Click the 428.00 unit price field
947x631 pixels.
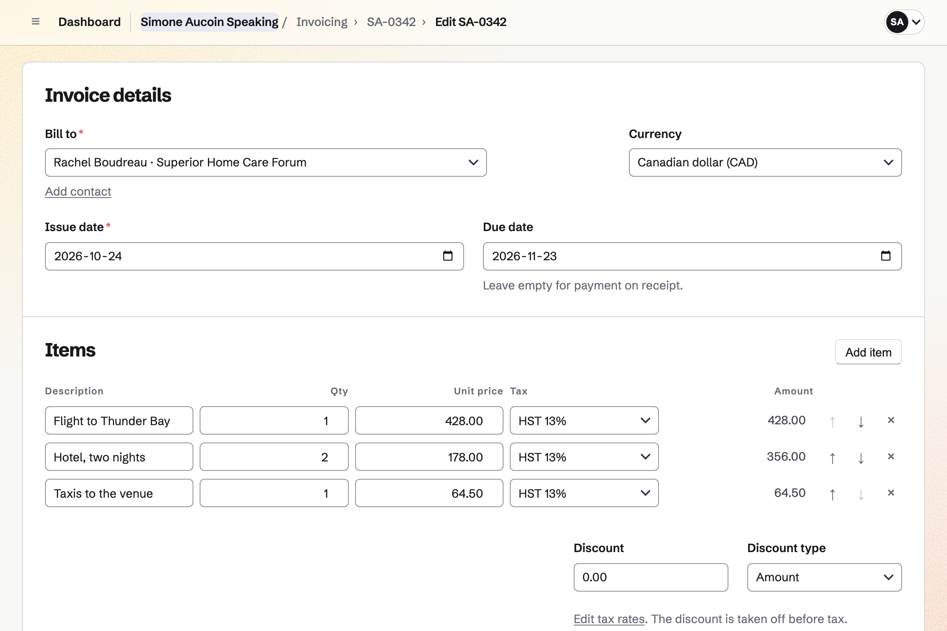(429, 420)
